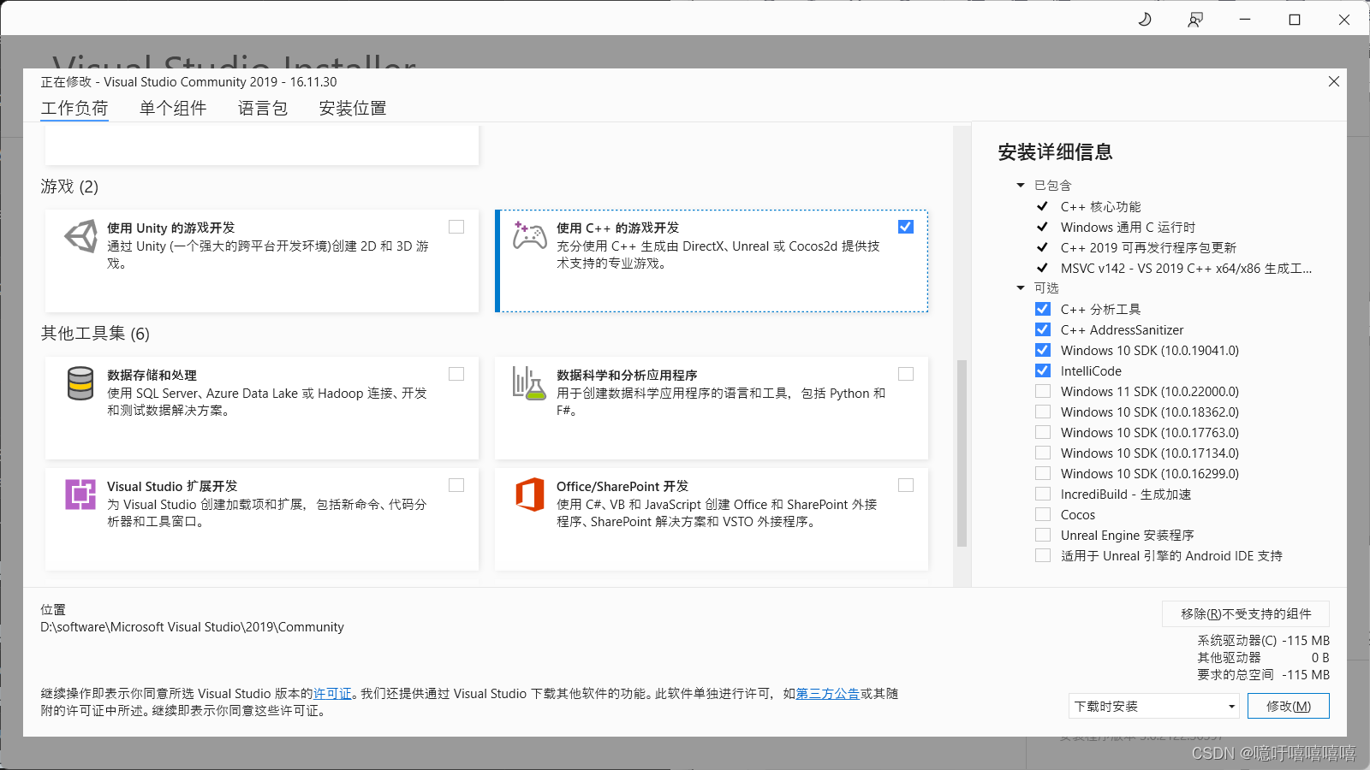Screen dimensions: 1370x770
Task: Click Windows 通用 C 运行时 item
Action: coord(1128,228)
